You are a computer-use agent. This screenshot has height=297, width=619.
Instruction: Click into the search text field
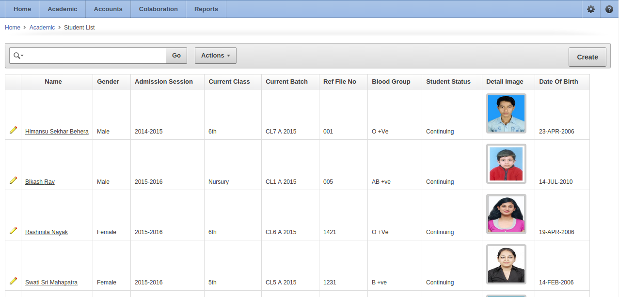pos(95,56)
